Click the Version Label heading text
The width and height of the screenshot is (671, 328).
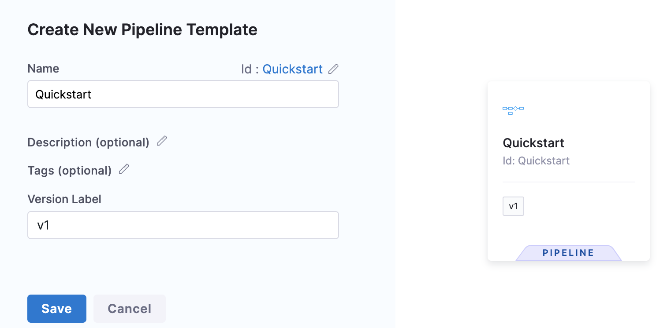[64, 199]
